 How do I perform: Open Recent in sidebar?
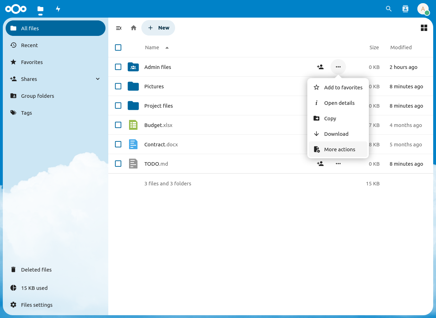(56, 45)
